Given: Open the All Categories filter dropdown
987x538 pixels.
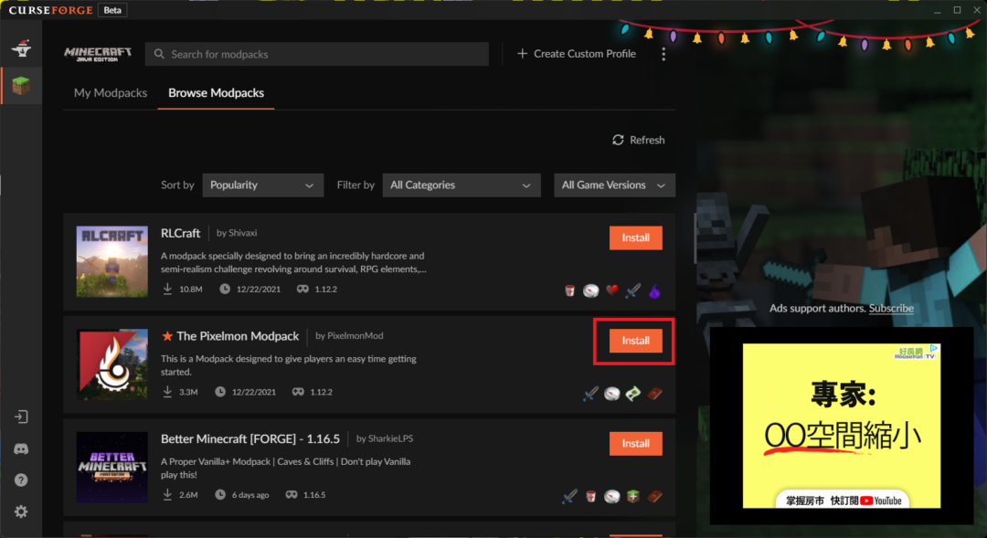Looking at the screenshot, I should [462, 185].
